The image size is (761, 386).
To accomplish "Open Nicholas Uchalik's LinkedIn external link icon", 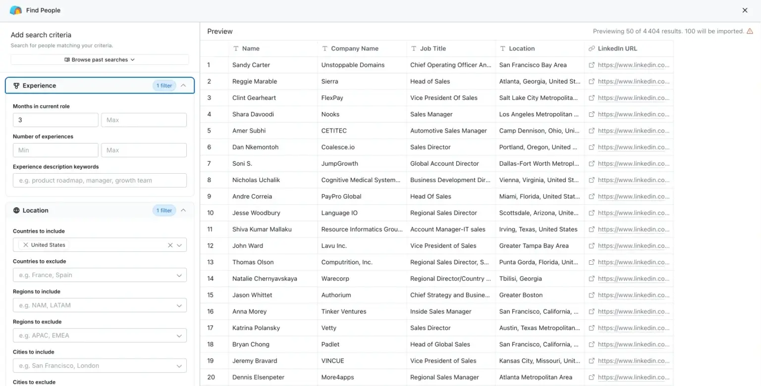I will (591, 180).
